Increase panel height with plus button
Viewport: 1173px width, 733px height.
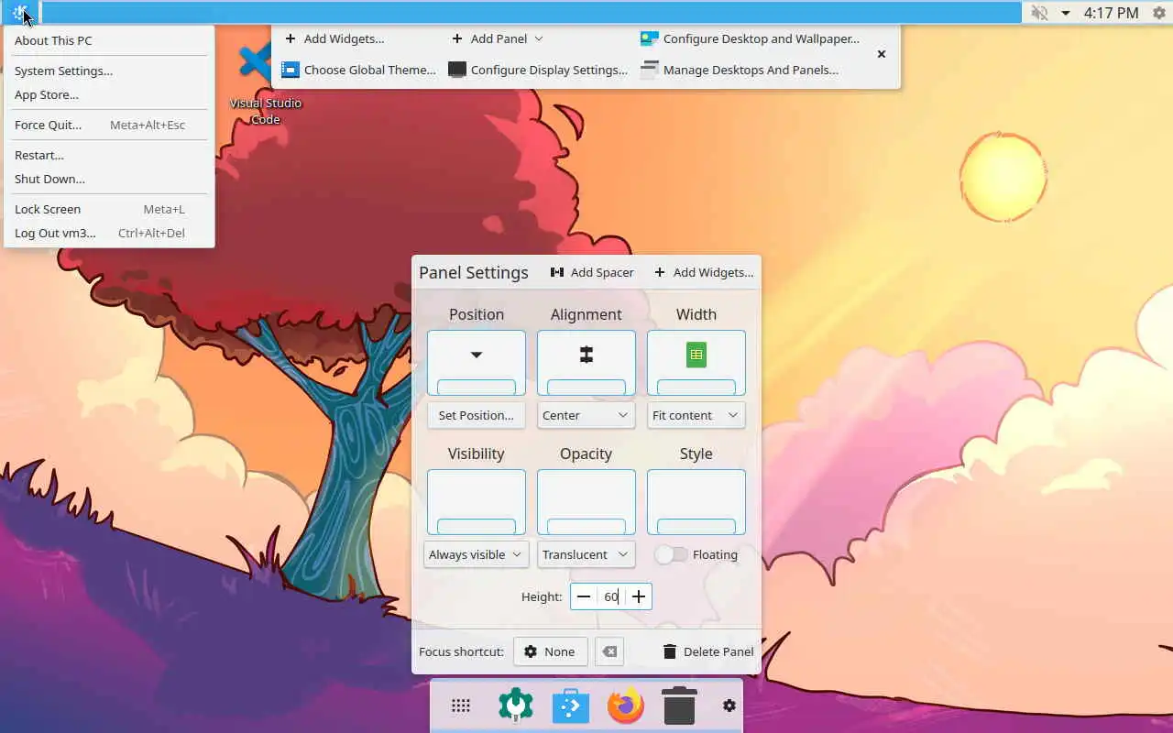point(639,596)
